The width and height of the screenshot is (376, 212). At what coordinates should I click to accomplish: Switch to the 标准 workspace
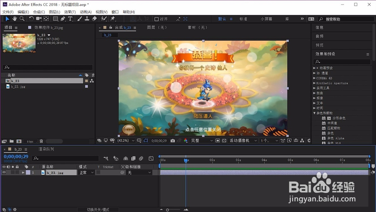tap(243, 19)
